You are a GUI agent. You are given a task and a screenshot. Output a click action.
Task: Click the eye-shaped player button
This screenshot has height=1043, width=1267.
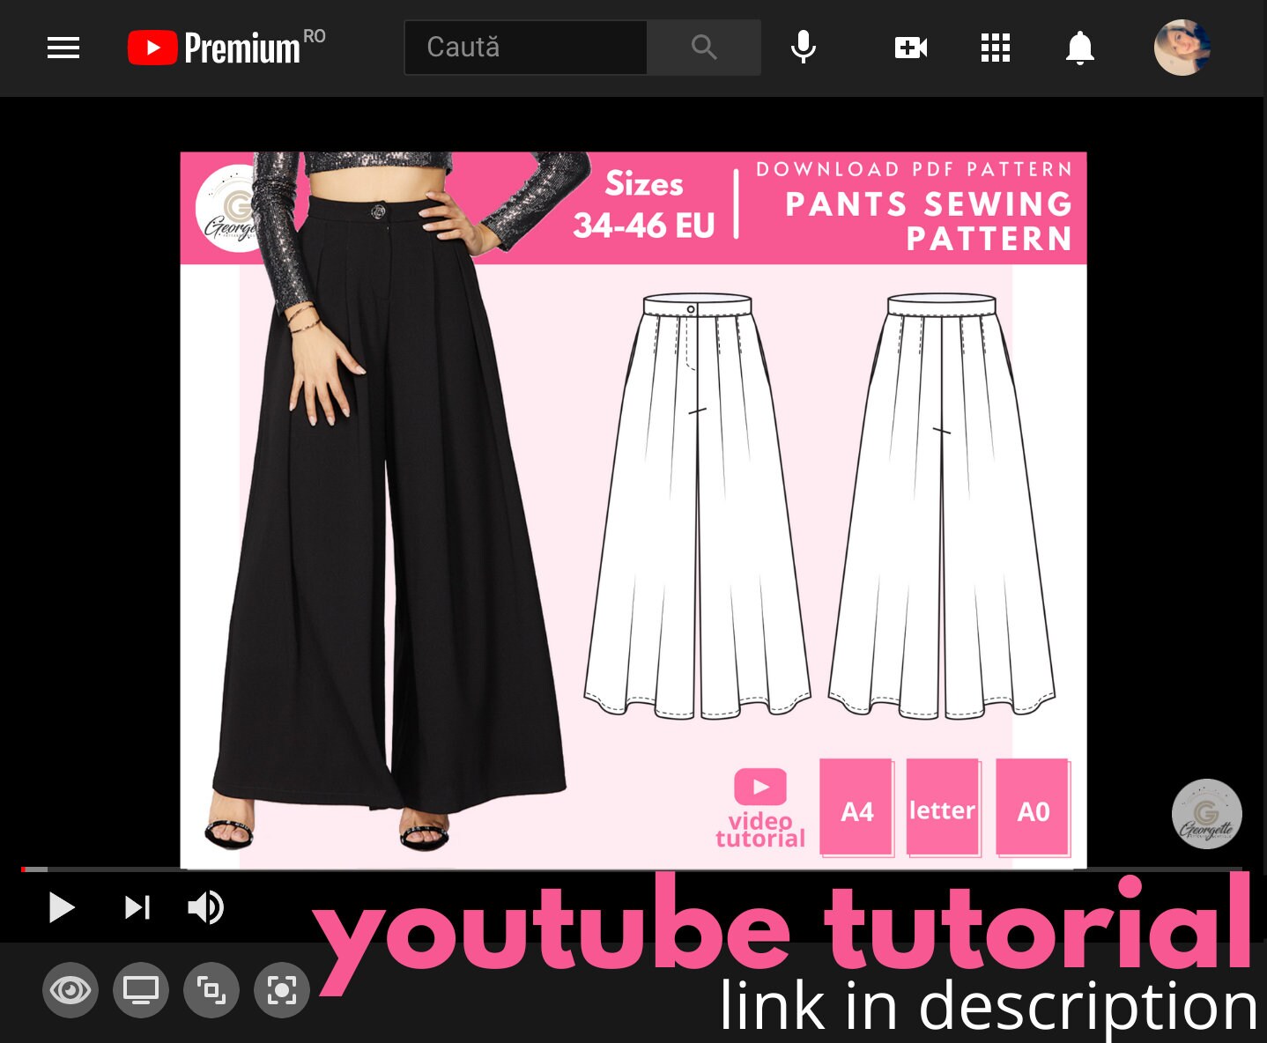[x=70, y=990]
